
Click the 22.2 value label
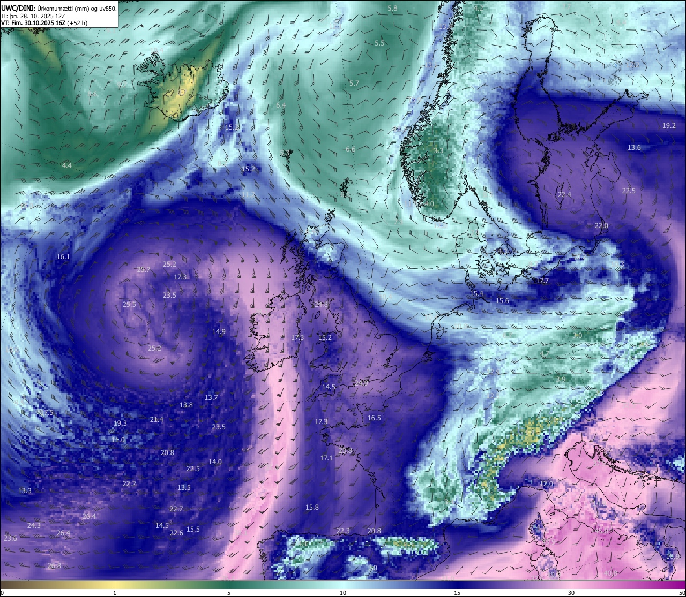tap(129, 484)
